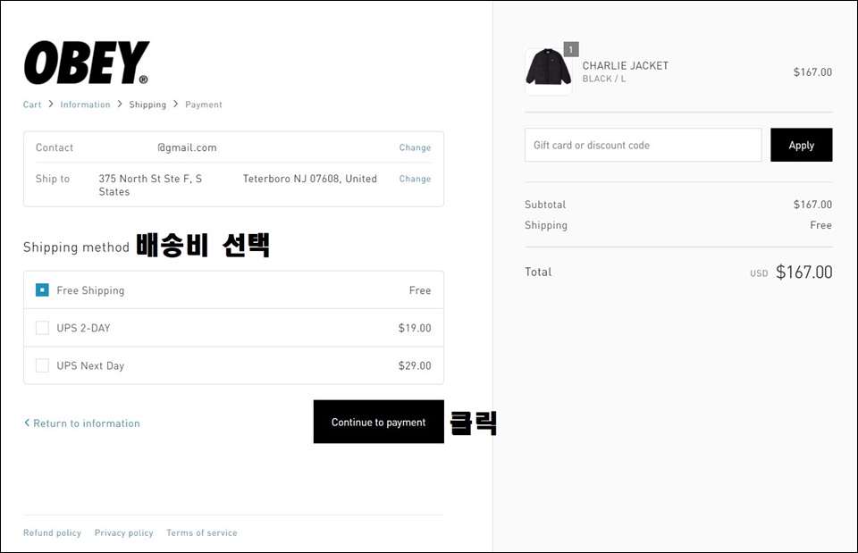The width and height of the screenshot is (858, 553).
Task: Click the OBEY logo
Action: 86,63
